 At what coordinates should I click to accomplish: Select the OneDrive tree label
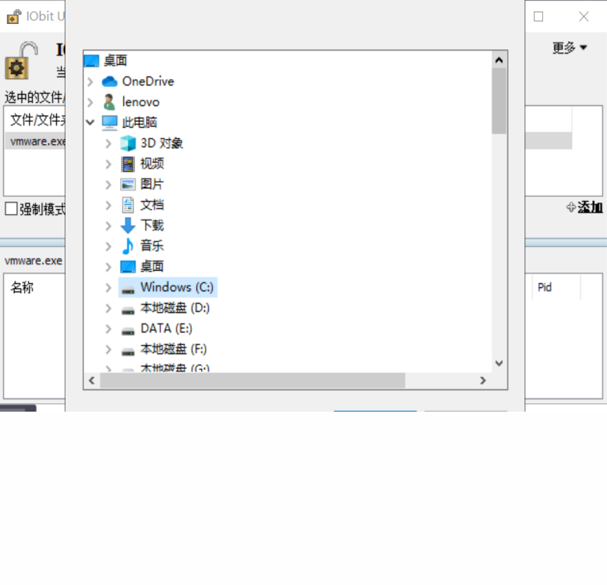[x=148, y=82]
